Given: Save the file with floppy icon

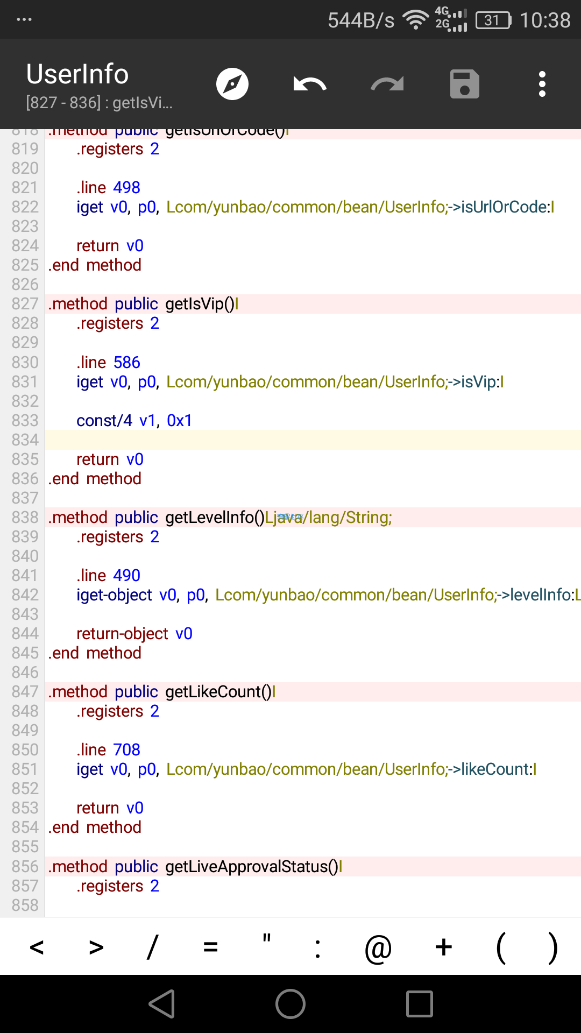Looking at the screenshot, I should [465, 84].
